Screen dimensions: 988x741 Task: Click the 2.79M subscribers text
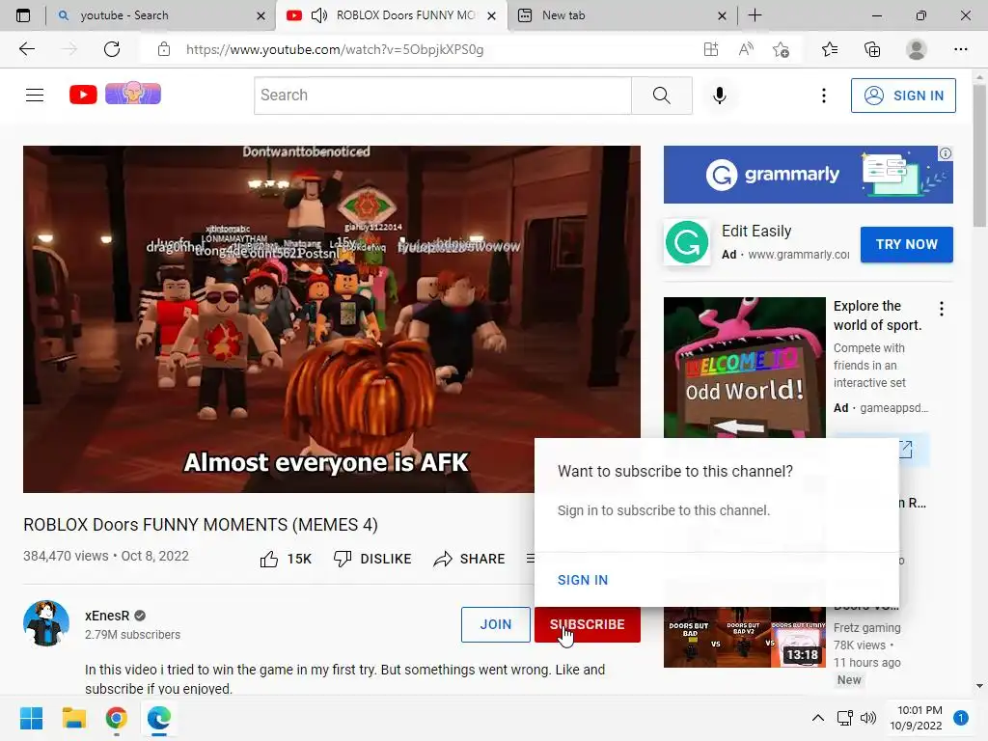click(x=132, y=635)
